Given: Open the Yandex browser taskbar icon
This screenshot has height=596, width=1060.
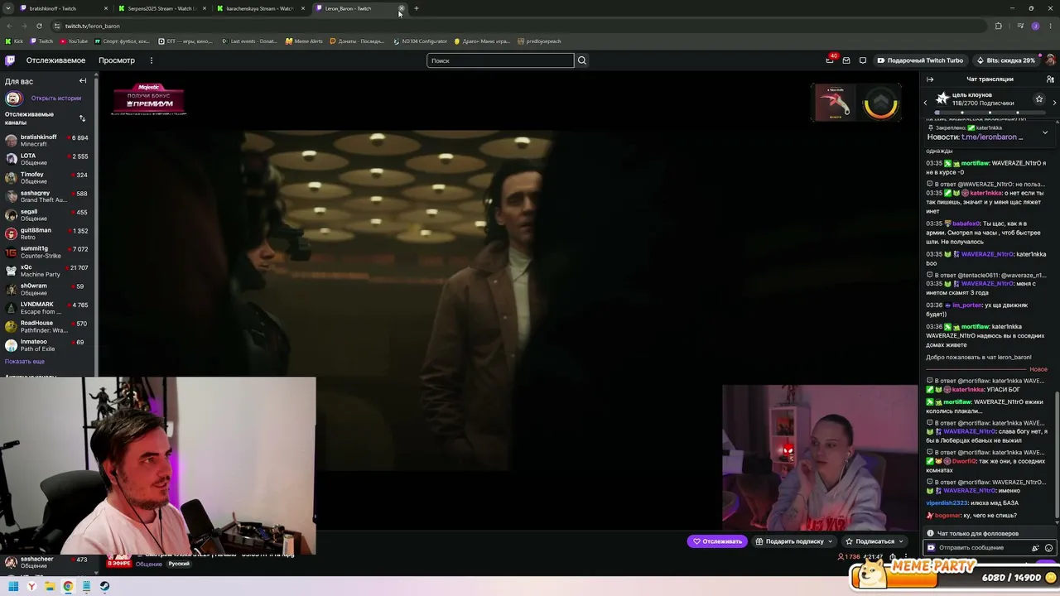Looking at the screenshot, I should click(x=31, y=586).
